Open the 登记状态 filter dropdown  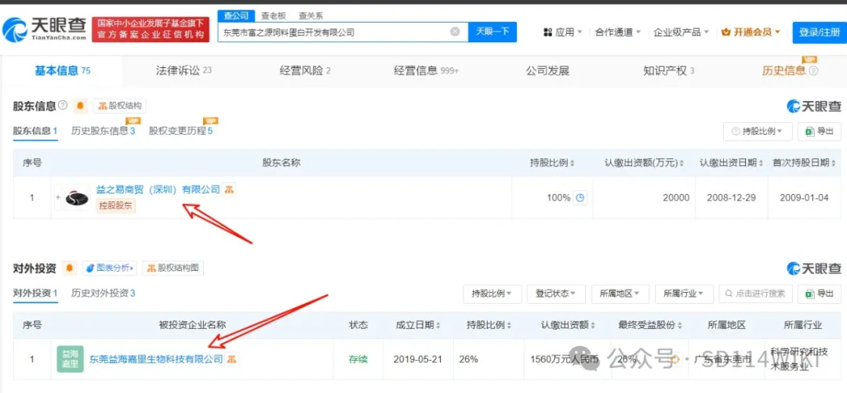(x=556, y=294)
